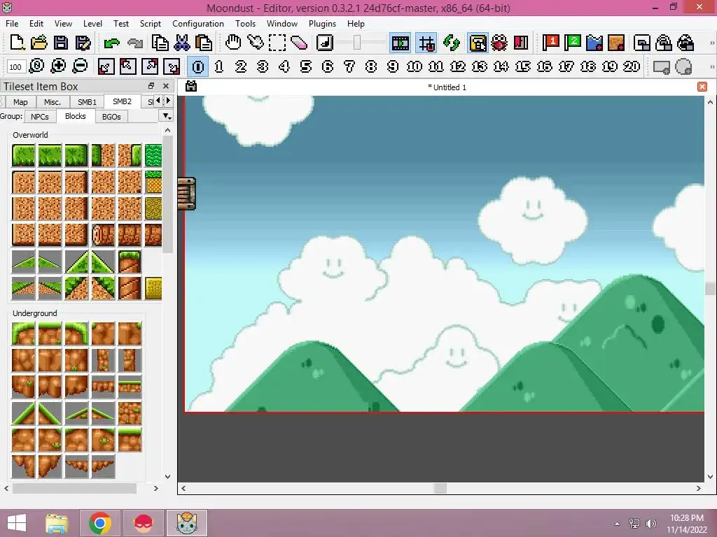This screenshot has height=537, width=717.
Task: Go to top-right corner of section
Action: click(x=150, y=66)
